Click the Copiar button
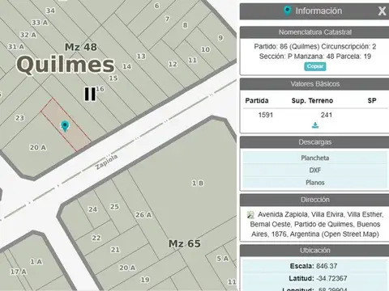 point(315,66)
